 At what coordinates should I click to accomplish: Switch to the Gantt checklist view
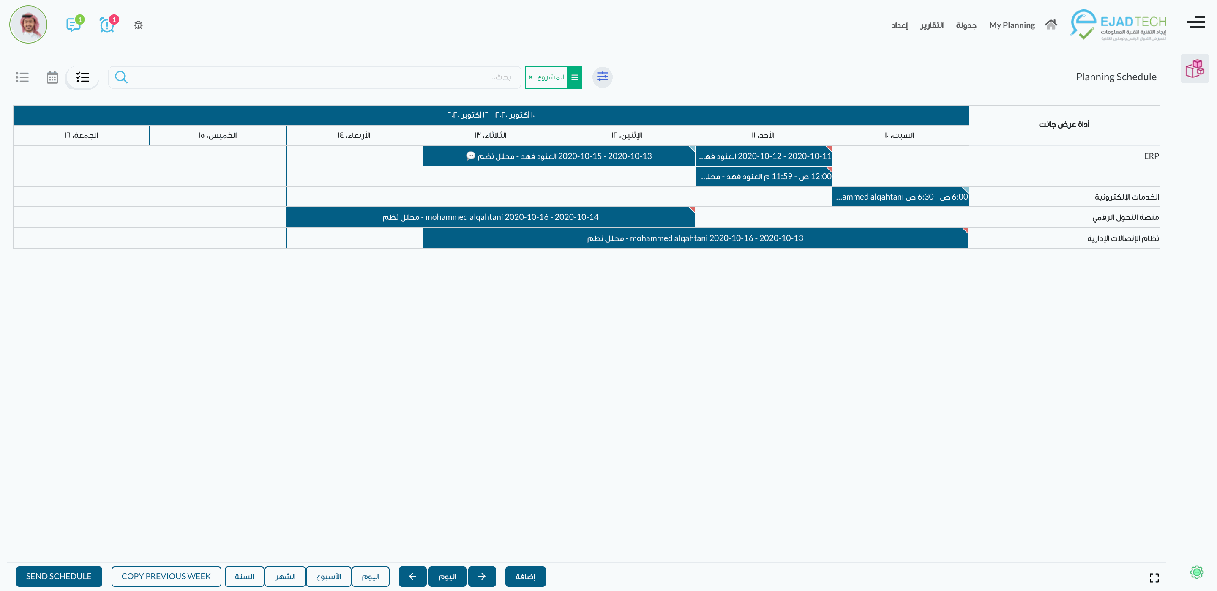click(83, 77)
